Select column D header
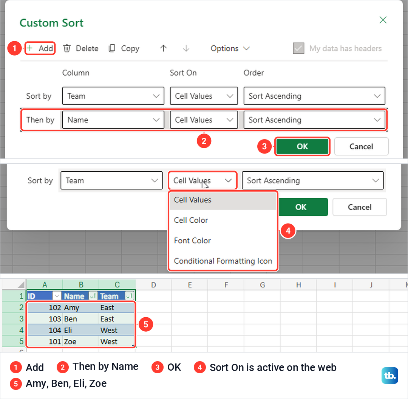 pyautogui.click(x=153, y=285)
